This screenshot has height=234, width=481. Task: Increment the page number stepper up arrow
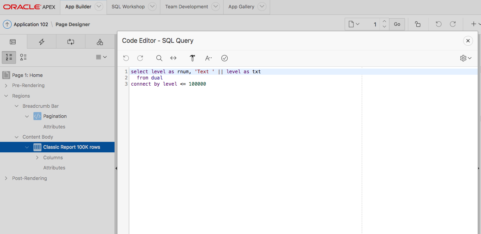tap(384, 21)
